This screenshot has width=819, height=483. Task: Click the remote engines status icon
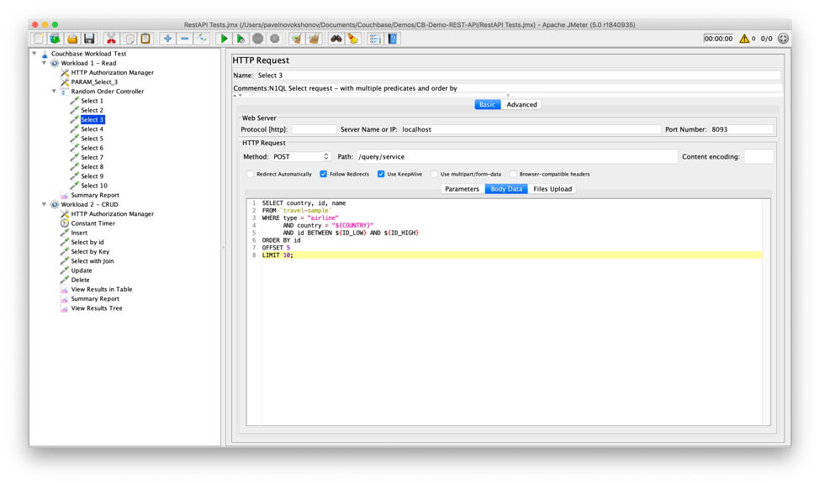[x=783, y=39]
